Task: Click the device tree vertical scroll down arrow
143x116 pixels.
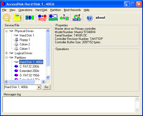Action: pyautogui.click(x=48, y=77)
